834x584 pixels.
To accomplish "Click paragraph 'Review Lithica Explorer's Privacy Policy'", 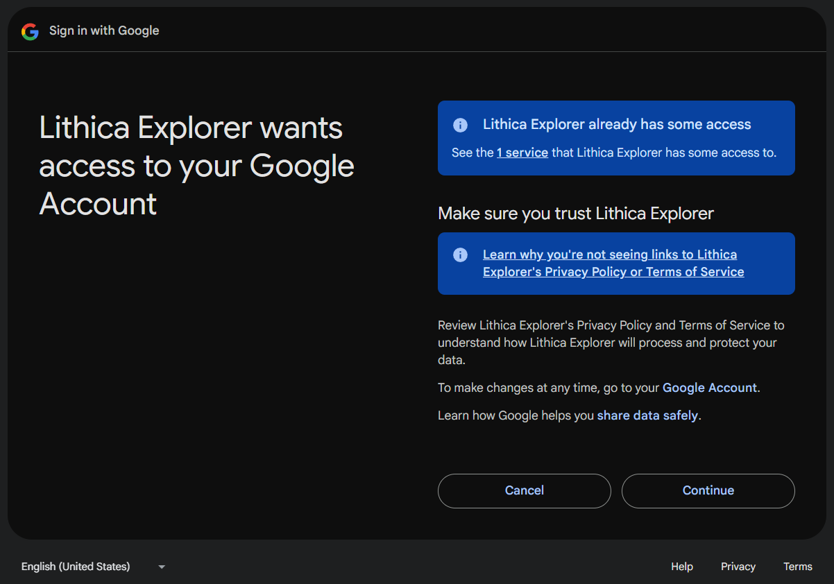I will coord(611,343).
